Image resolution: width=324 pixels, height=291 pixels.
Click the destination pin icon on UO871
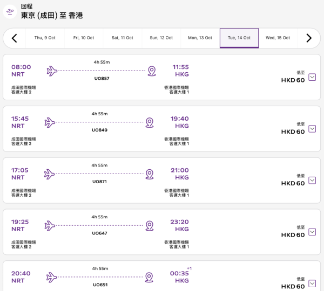150,174
